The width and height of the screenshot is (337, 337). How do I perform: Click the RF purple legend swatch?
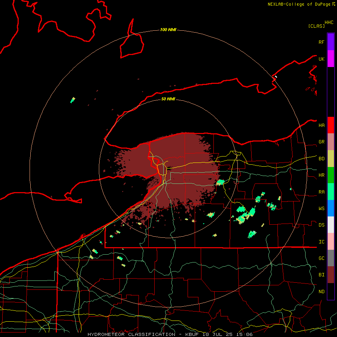pos(331,42)
